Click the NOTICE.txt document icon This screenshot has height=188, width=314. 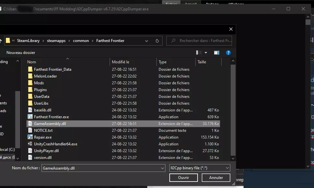point(30,131)
